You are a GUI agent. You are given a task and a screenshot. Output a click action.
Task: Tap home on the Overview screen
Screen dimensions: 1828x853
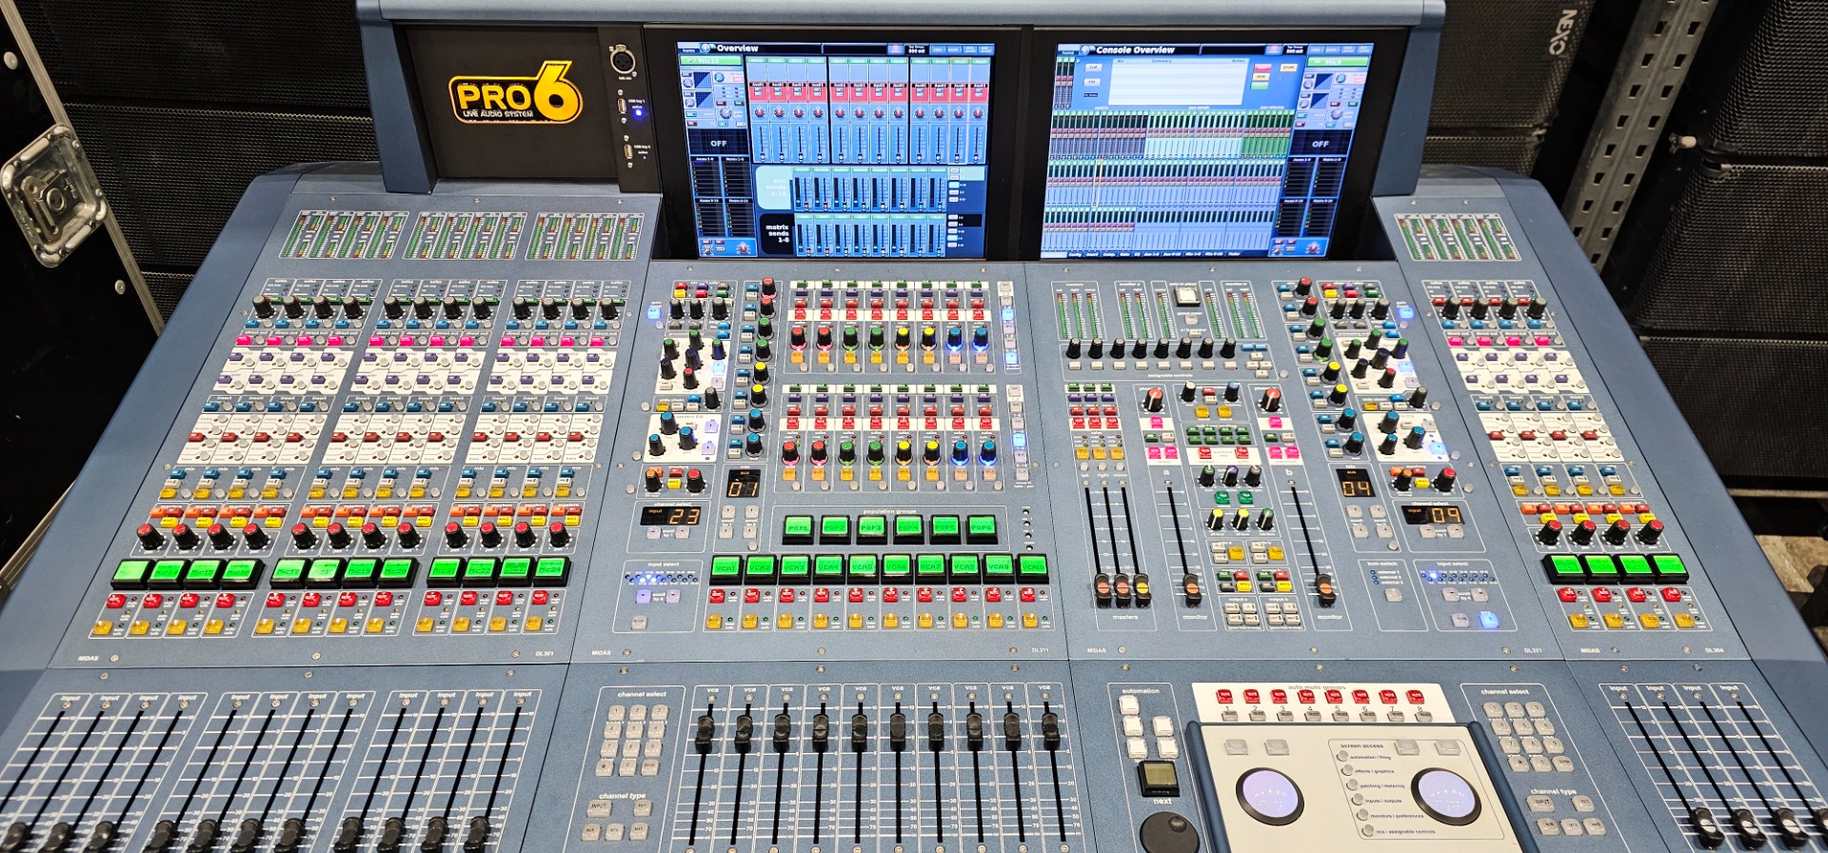point(688,50)
